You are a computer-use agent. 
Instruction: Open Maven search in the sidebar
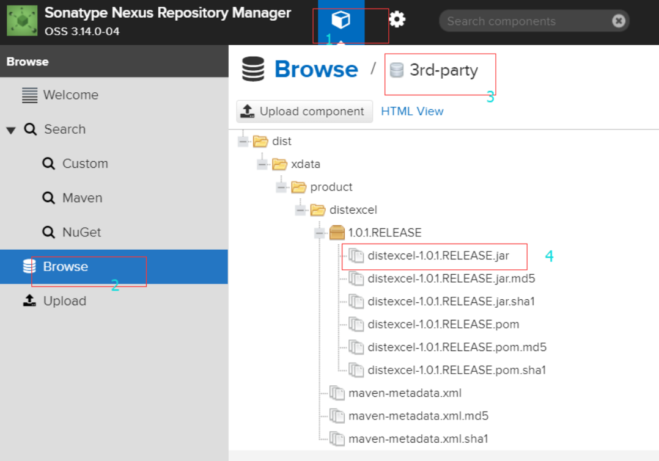82,198
